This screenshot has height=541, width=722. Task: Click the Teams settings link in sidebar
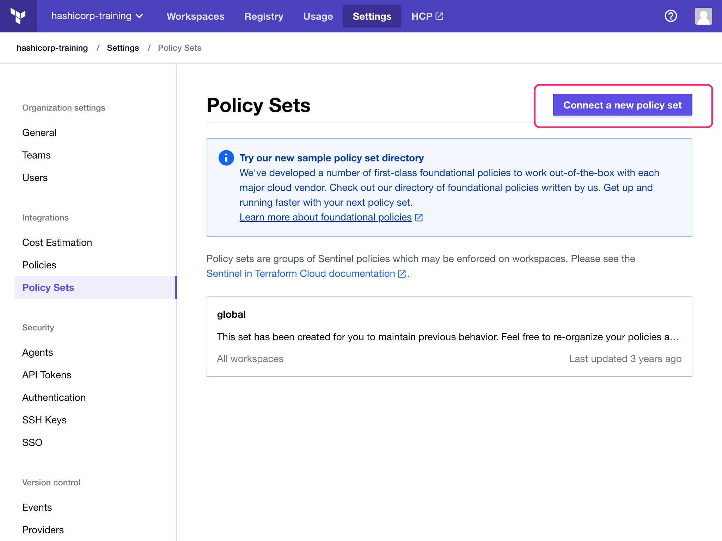click(x=36, y=155)
